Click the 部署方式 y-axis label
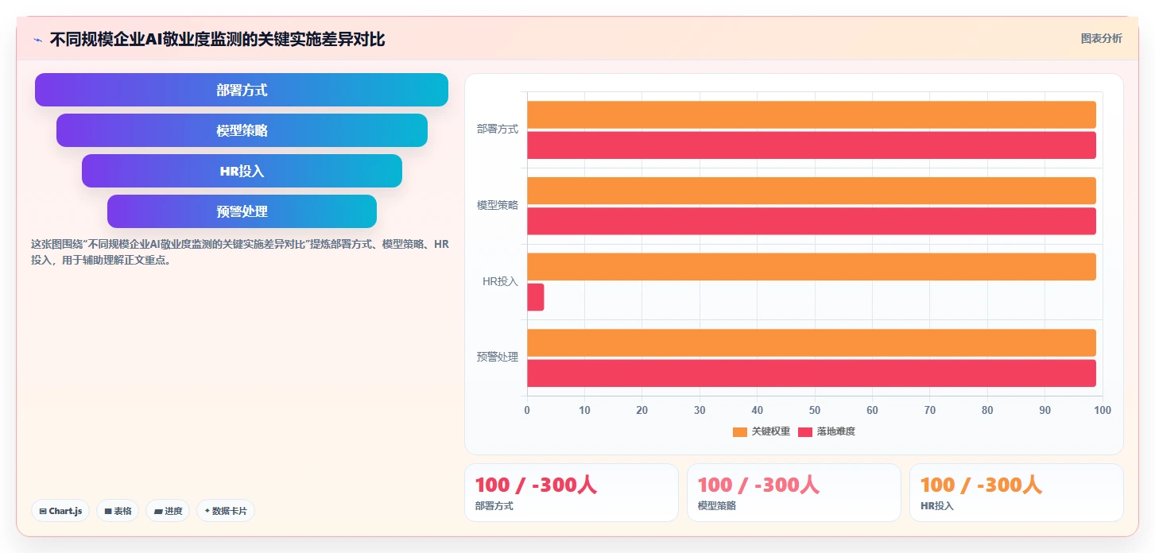 (498, 129)
